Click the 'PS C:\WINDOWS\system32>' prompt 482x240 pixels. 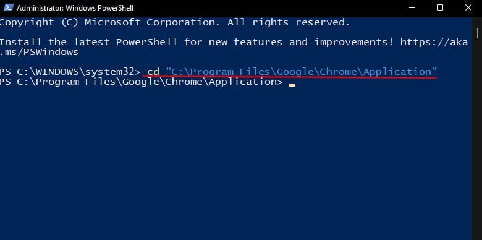(x=70, y=72)
